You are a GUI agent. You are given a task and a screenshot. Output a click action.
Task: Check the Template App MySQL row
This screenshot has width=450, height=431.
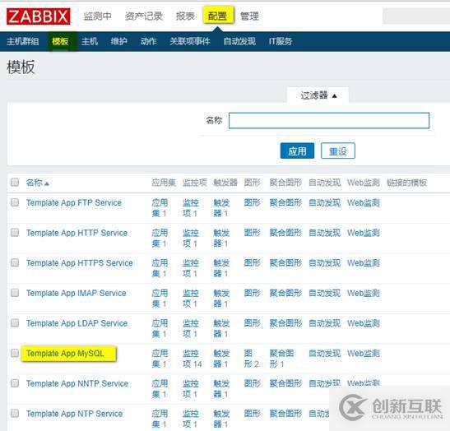(15, 353)
